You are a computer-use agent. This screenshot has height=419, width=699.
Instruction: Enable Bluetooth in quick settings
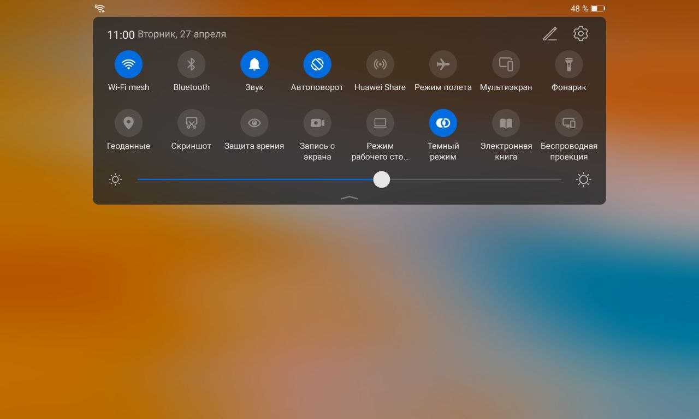(191, 64)
